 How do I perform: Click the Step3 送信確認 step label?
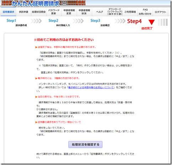tap(100, 22)
